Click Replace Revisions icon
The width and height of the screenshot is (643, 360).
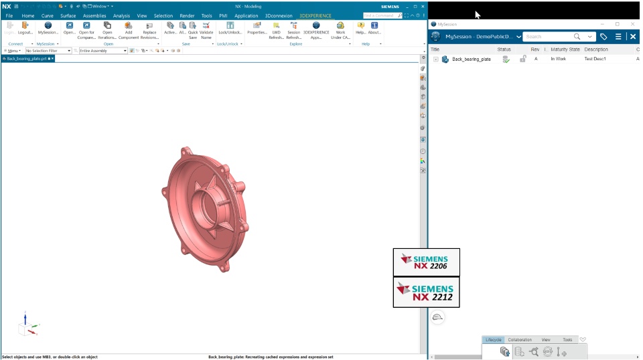tap(149, 26)
